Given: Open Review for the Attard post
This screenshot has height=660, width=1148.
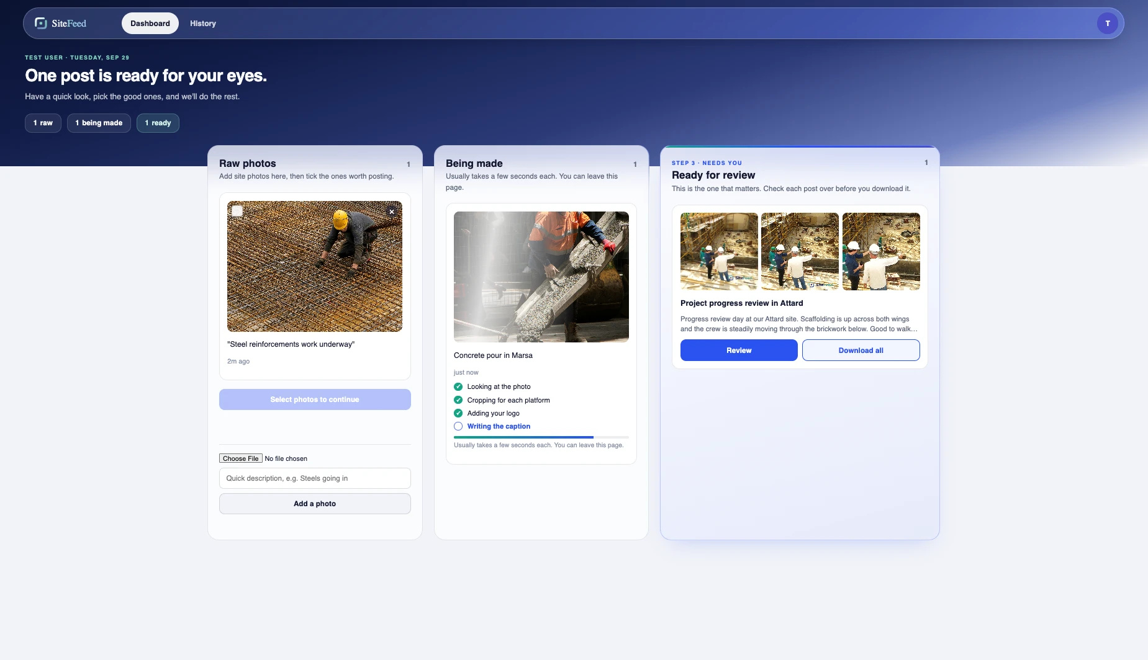Looking at the screenshot, I should pos(739,350).
